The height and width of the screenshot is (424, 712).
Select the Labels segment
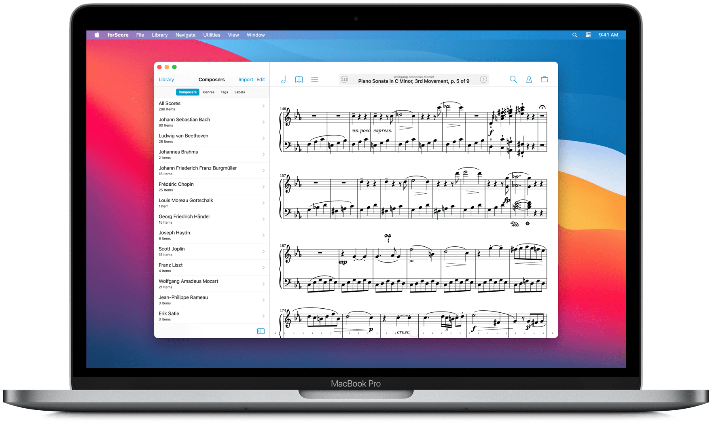tap(240, 92)
